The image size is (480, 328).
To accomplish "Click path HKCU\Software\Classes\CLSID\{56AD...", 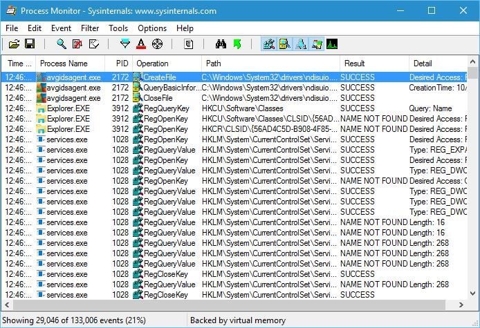I will pyautogui.click(x=270, y=119).
